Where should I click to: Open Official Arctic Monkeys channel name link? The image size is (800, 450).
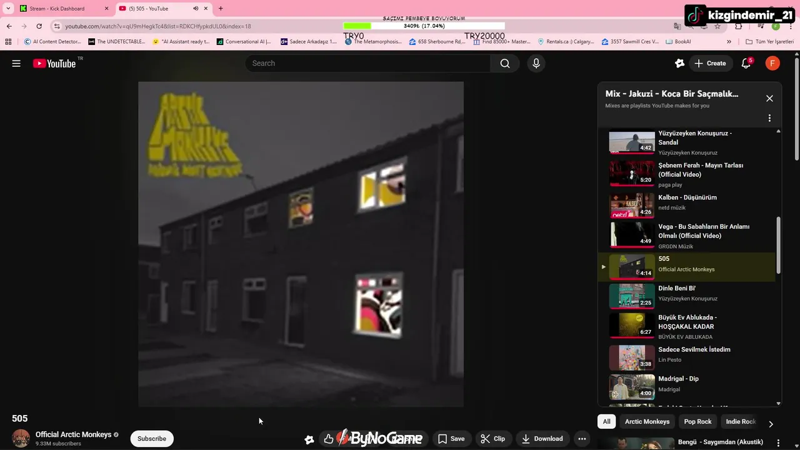(73, 434)
